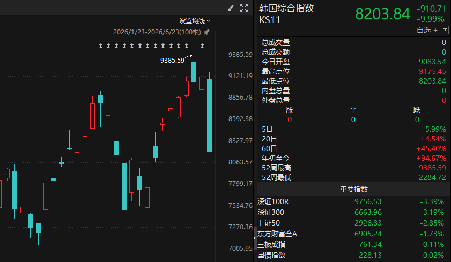This screenshot has height=262, width=451.
Task: Click the 跌 decliners column header
Action: click(x=417, y=110)
